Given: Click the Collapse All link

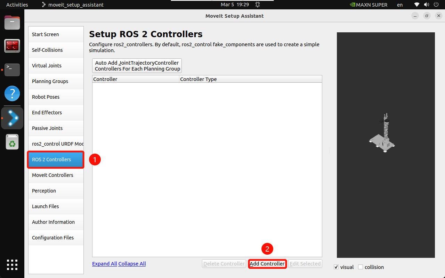Looking at the screenshot, I should (132, 264).
